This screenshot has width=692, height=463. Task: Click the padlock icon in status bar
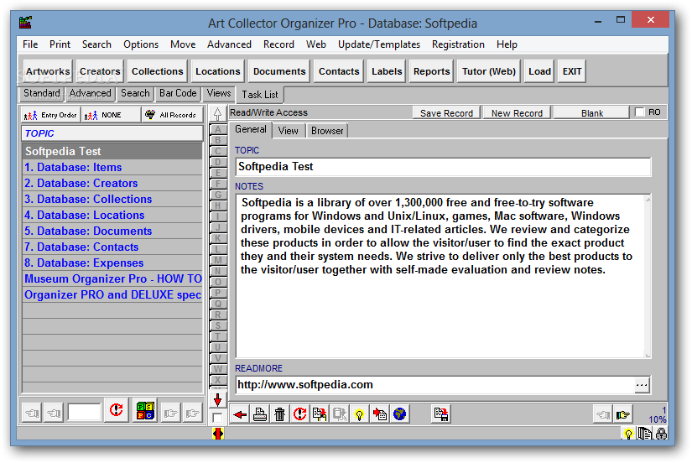pyautogui.click(x=661, y=434)
